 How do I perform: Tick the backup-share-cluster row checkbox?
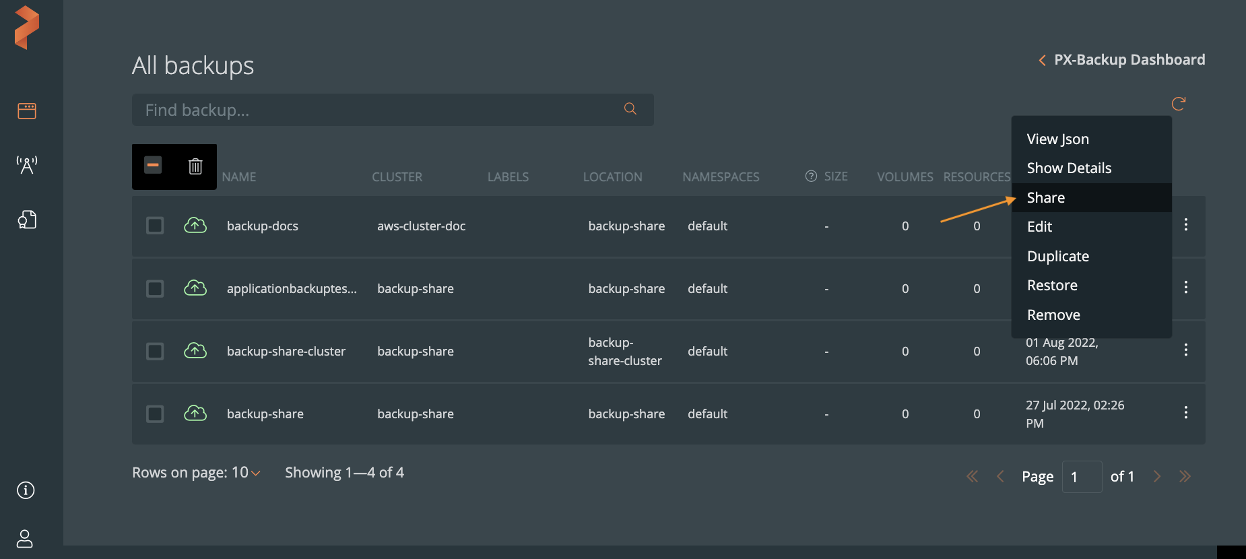tap(155, 352)
